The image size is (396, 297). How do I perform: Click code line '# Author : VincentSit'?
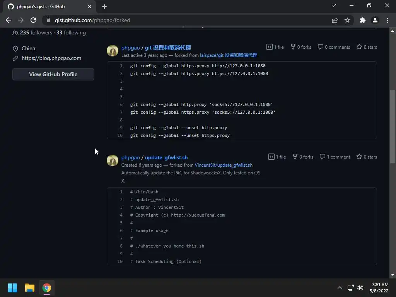click(x=157, y=207)
